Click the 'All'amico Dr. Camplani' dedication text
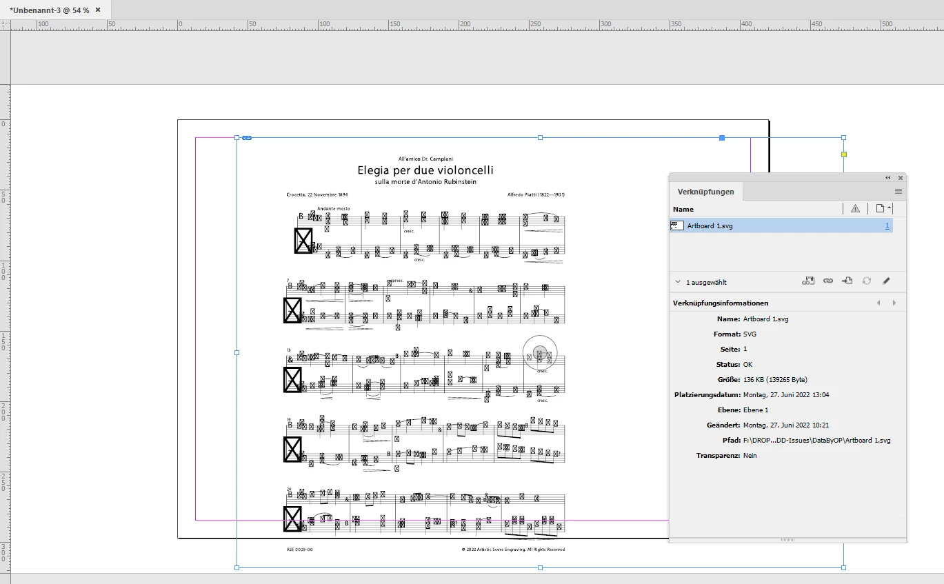This screenshot has width=944, height=584. [x=425, y=159]
